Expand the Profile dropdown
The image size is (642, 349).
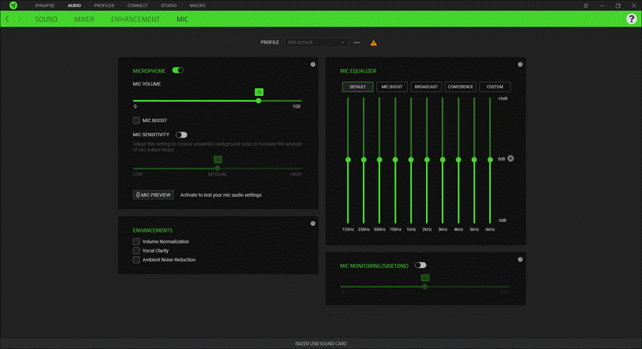tap(316, 43)
